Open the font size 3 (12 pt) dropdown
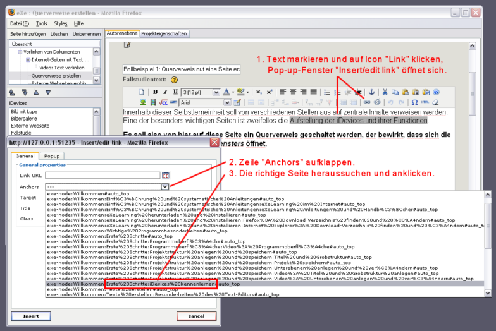This screenshot has height=331, width=496. [216, 92]
